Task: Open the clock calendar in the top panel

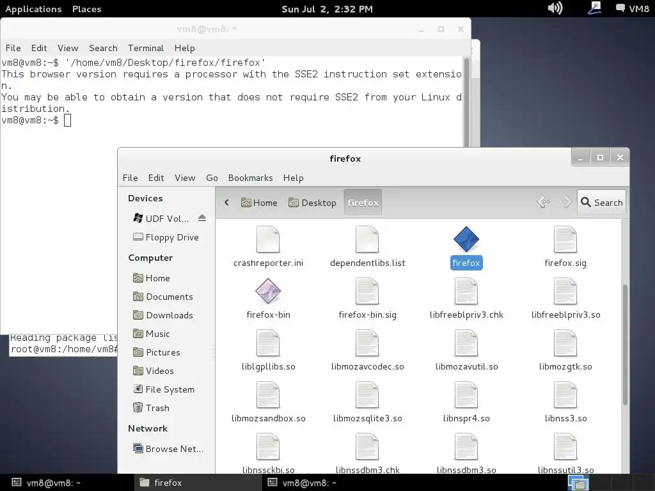Action: [327, 9]
